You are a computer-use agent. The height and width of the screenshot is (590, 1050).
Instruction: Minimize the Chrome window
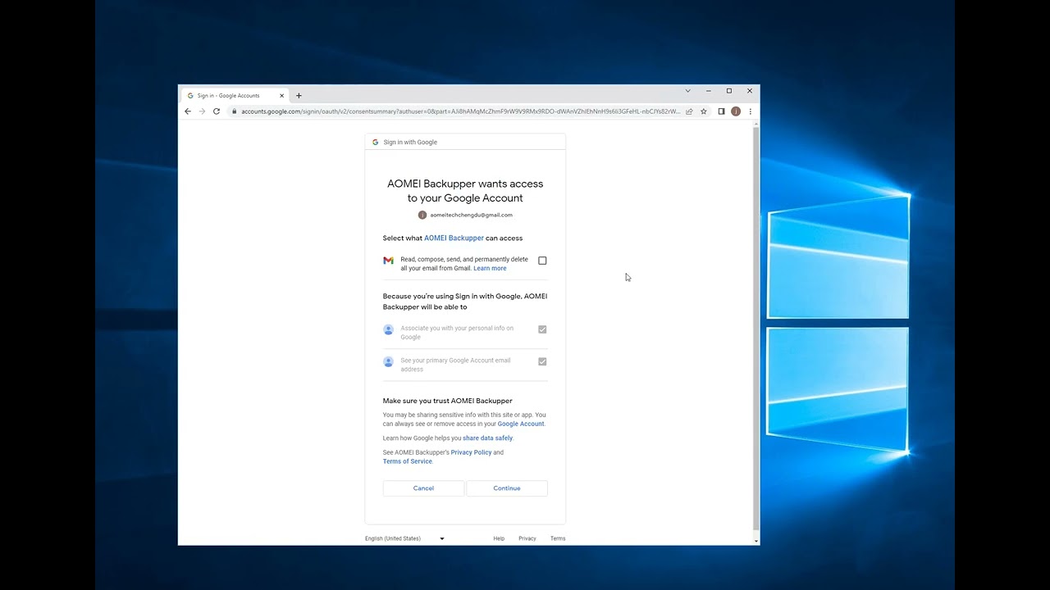coord(709,91)
